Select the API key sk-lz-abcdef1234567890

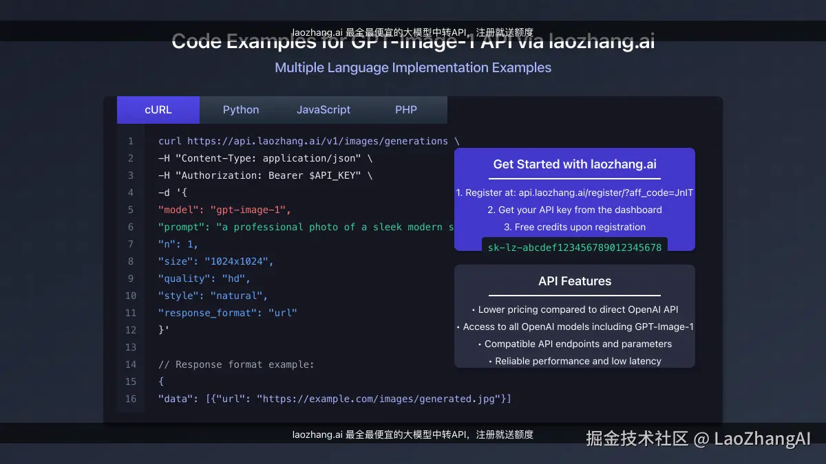click(574, 245)
